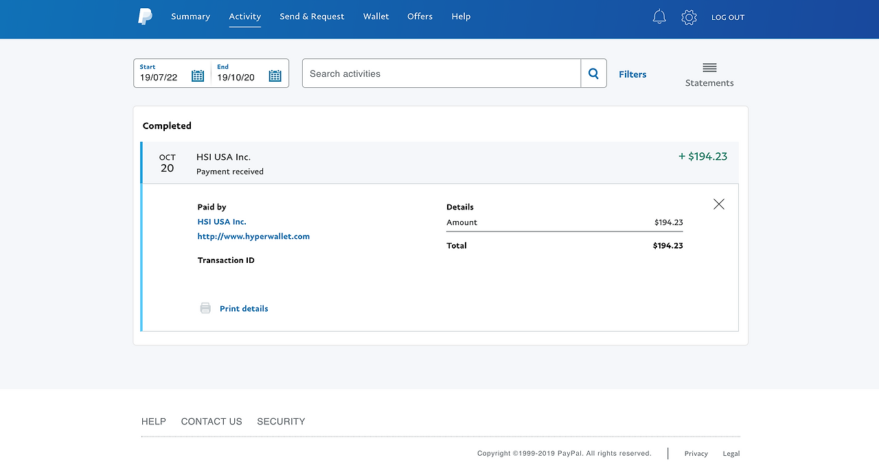Viewport: 879px width, 462px height.
Task: Open the Start date calendar picker
Action: [x=198, y=76]
